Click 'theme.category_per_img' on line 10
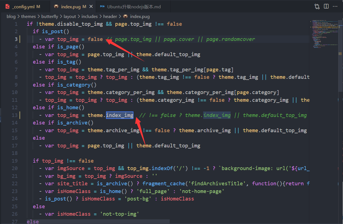 click(x=121, y=92)
